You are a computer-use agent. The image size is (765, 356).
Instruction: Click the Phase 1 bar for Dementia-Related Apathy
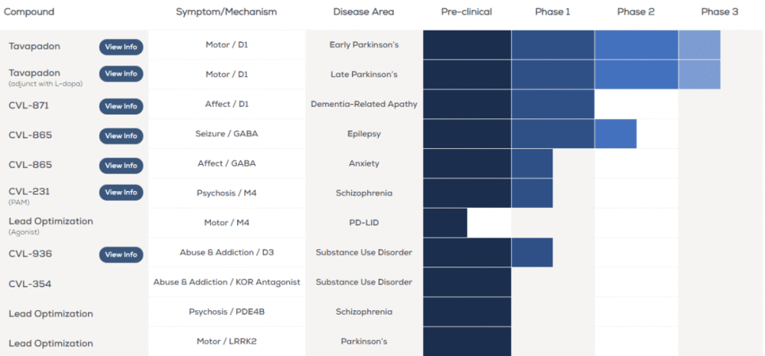tap(552, 104)
